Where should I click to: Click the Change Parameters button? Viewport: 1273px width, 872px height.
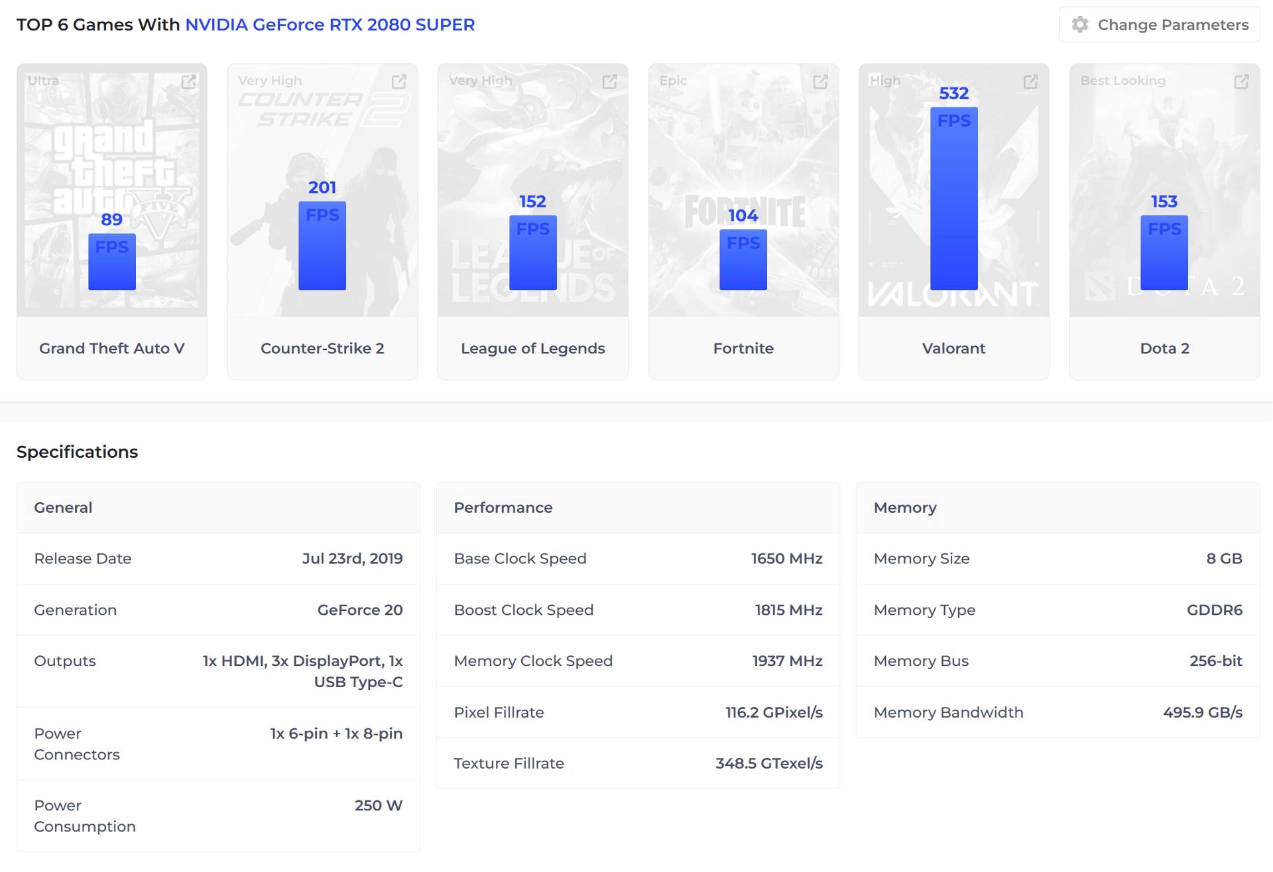[x=1160, y=25]
